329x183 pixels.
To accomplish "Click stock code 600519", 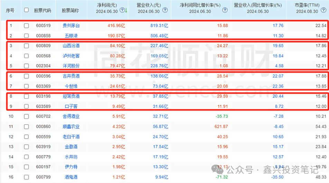I will (x=44, y=26).
